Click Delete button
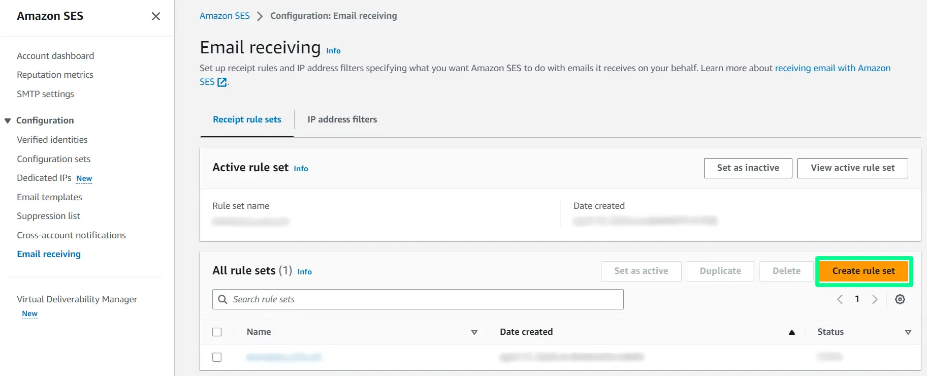927x376 pixels. pos(786,271)
